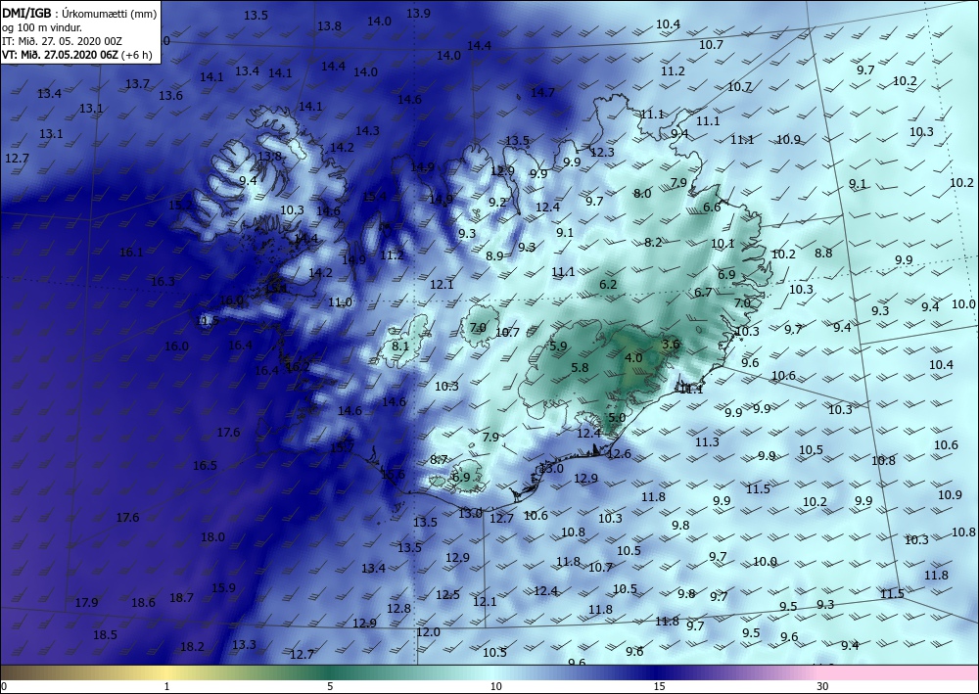Click the map value 16.3
The width and height of the screenshot is (979, 694).
pos(163,282)
